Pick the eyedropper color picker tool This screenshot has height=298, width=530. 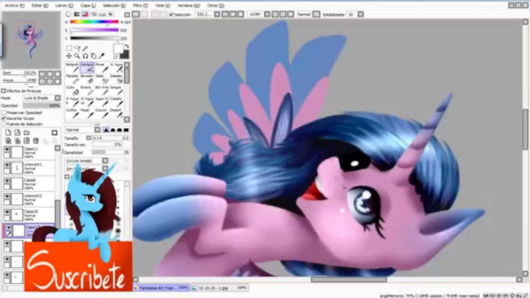101,56
